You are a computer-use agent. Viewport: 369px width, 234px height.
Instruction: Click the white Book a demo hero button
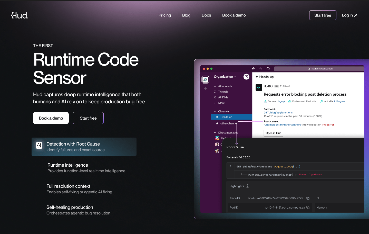pos(51,118)
